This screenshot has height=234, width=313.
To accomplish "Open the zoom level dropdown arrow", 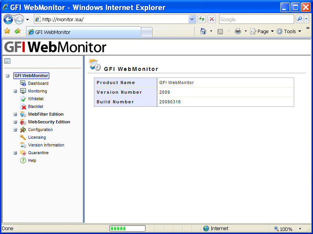I will [300, 229].
